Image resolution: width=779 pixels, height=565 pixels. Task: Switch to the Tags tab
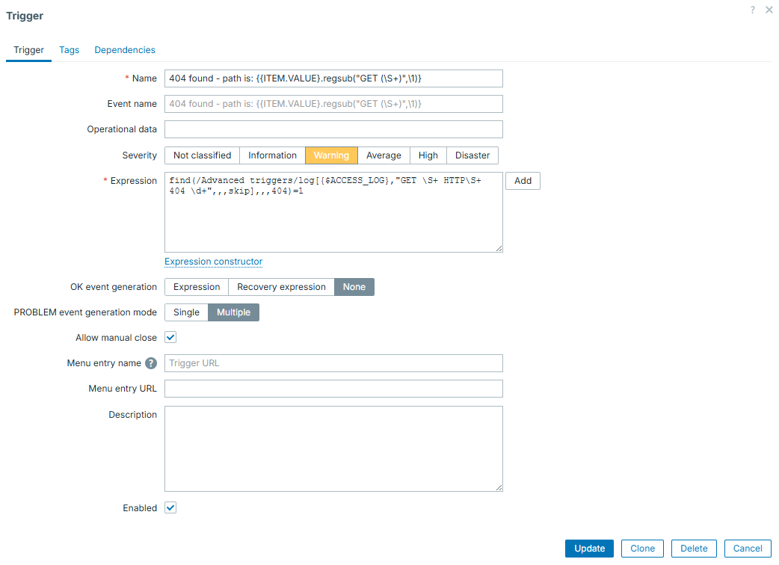(69, 49)
